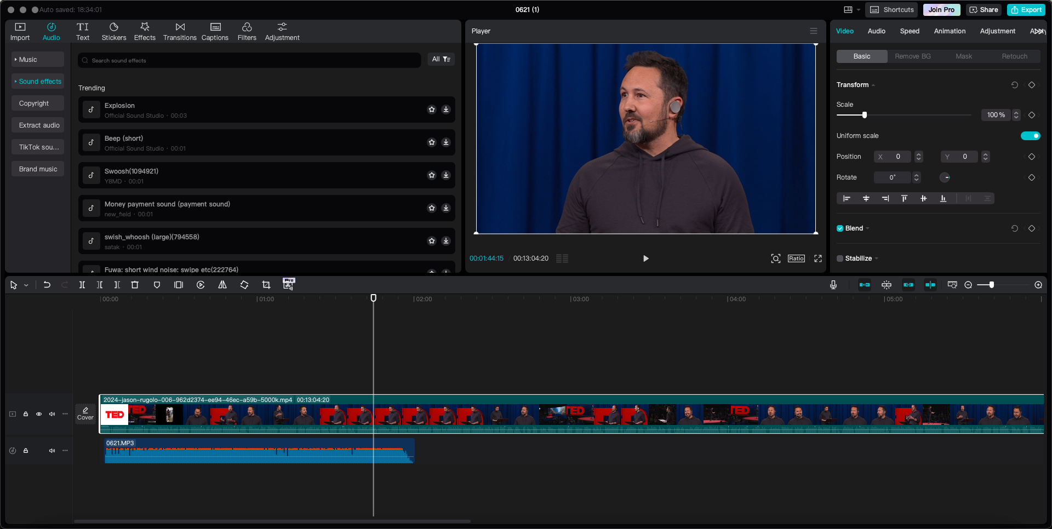This screenshot has height=529, width=1052.
Task: Click the voiceover microphone icon
Action: pos(833,285)
